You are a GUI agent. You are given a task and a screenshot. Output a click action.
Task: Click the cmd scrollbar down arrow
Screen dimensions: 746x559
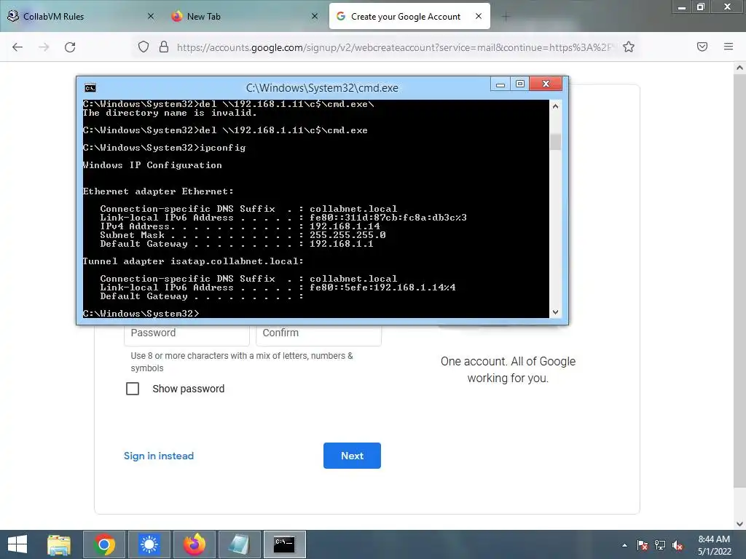pos(555,312)
